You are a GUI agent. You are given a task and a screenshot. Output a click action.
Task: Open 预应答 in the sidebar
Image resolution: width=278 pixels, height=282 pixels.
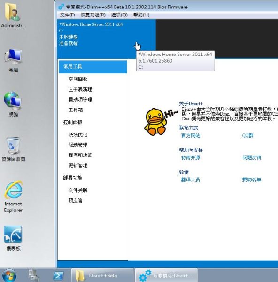76,201
